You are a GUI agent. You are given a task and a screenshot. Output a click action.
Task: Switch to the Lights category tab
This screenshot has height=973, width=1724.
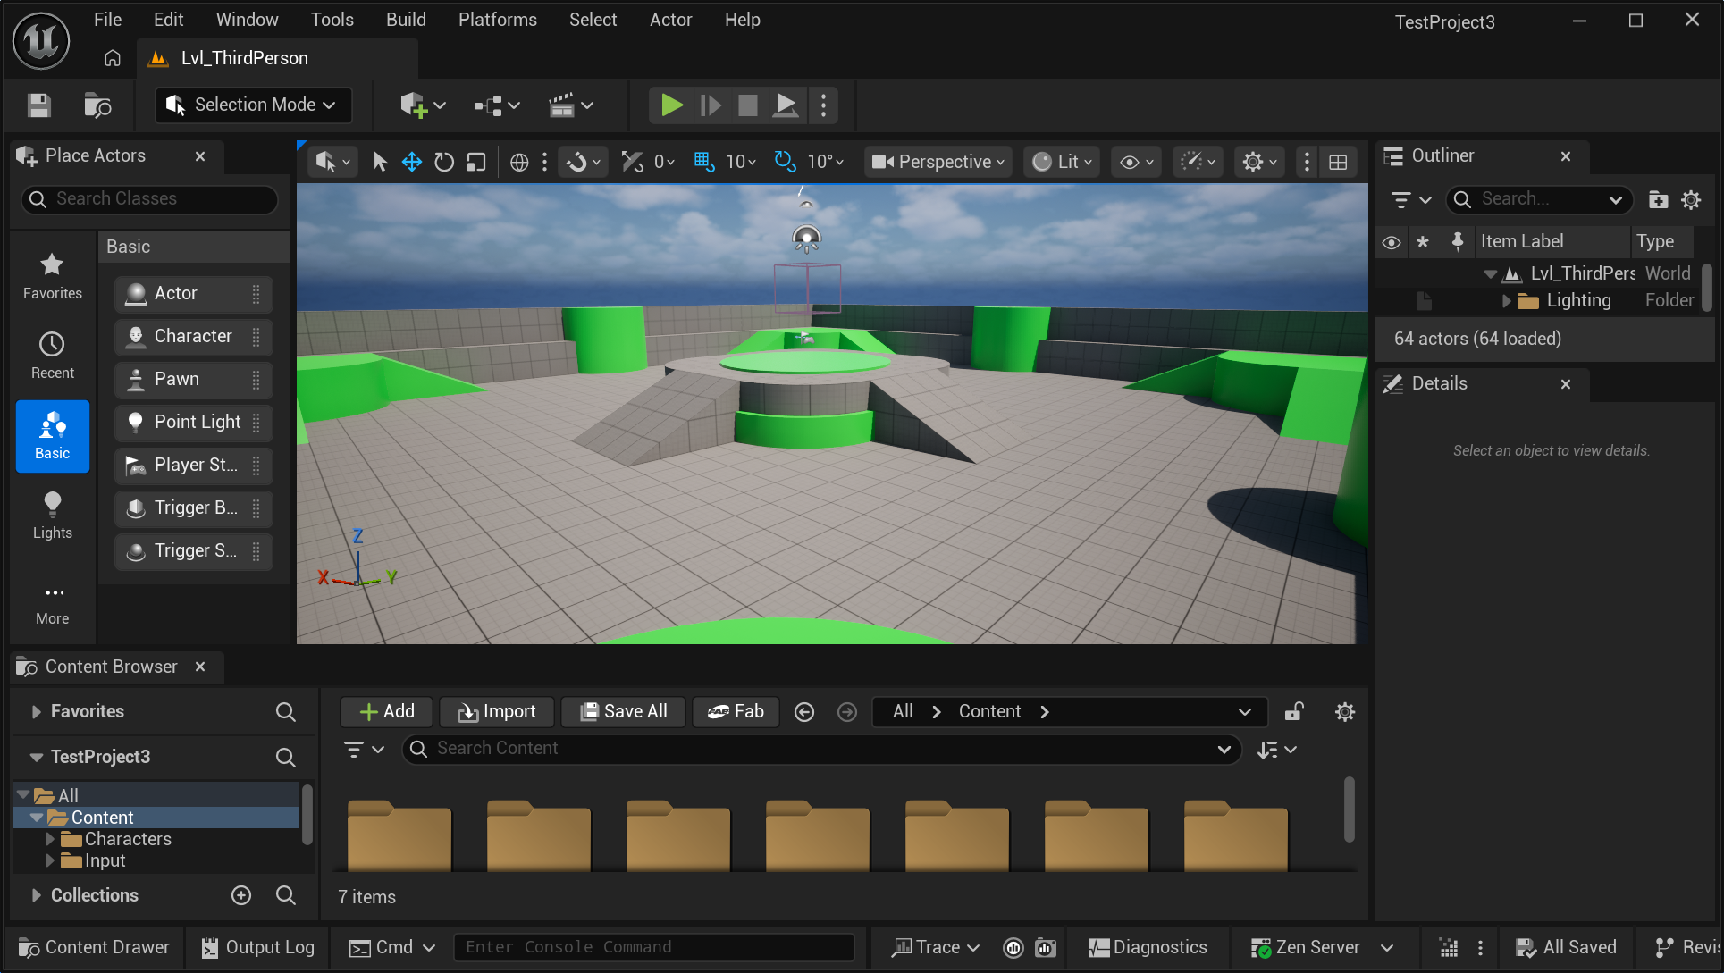coord(53,516)
